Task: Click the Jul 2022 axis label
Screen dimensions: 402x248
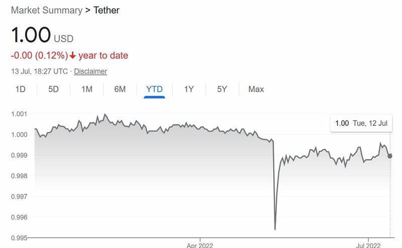Action: (x=368, y=245)
